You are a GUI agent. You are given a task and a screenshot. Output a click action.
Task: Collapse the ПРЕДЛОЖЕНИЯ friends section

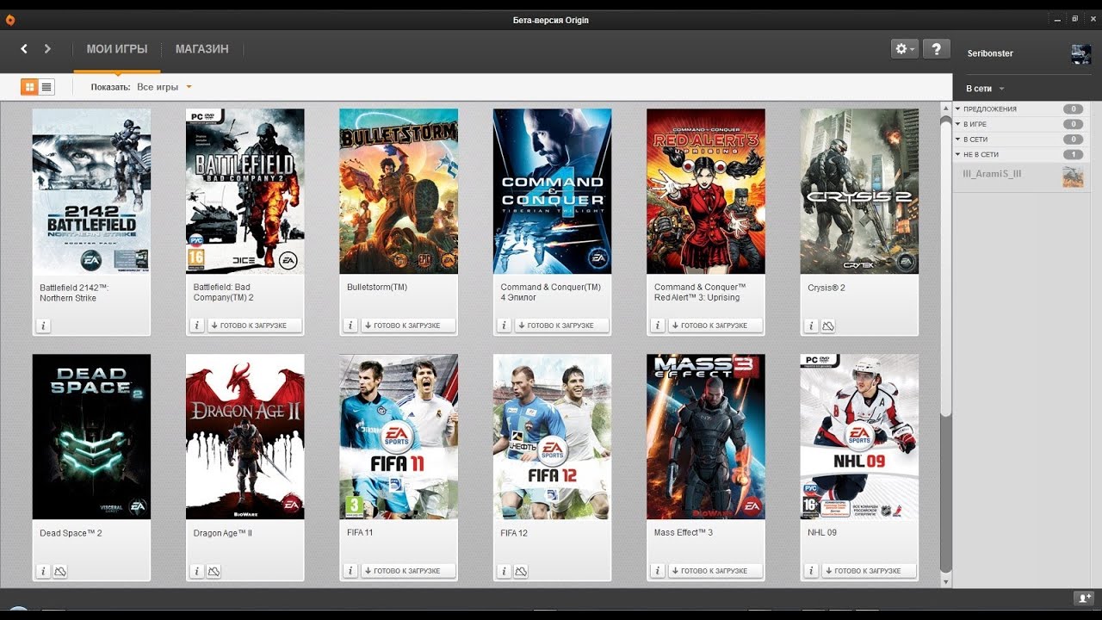click(x=1019, y=109)
